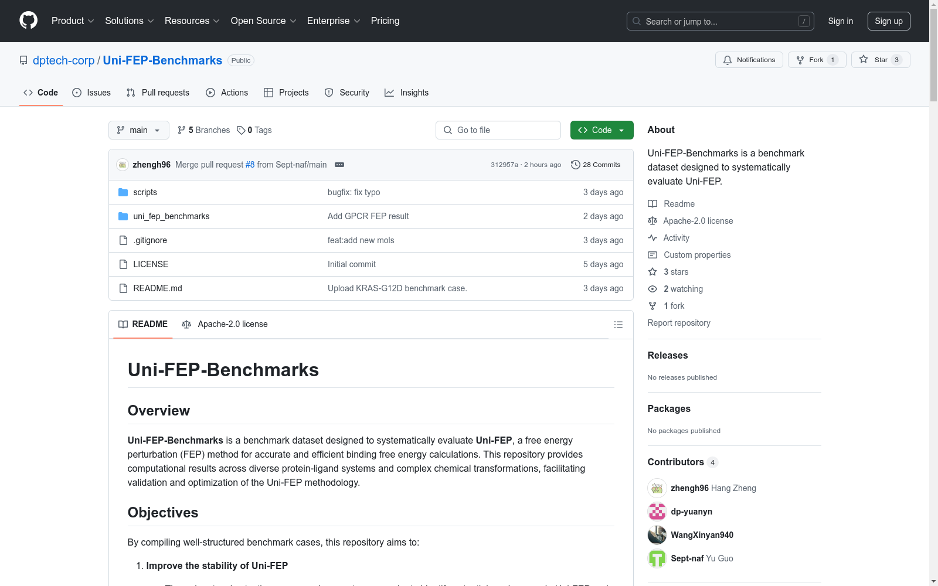The height and width of the screenshot is (586, 938).
Task: Open commit 'Initial commit'
Action: (x=352, y=264)
